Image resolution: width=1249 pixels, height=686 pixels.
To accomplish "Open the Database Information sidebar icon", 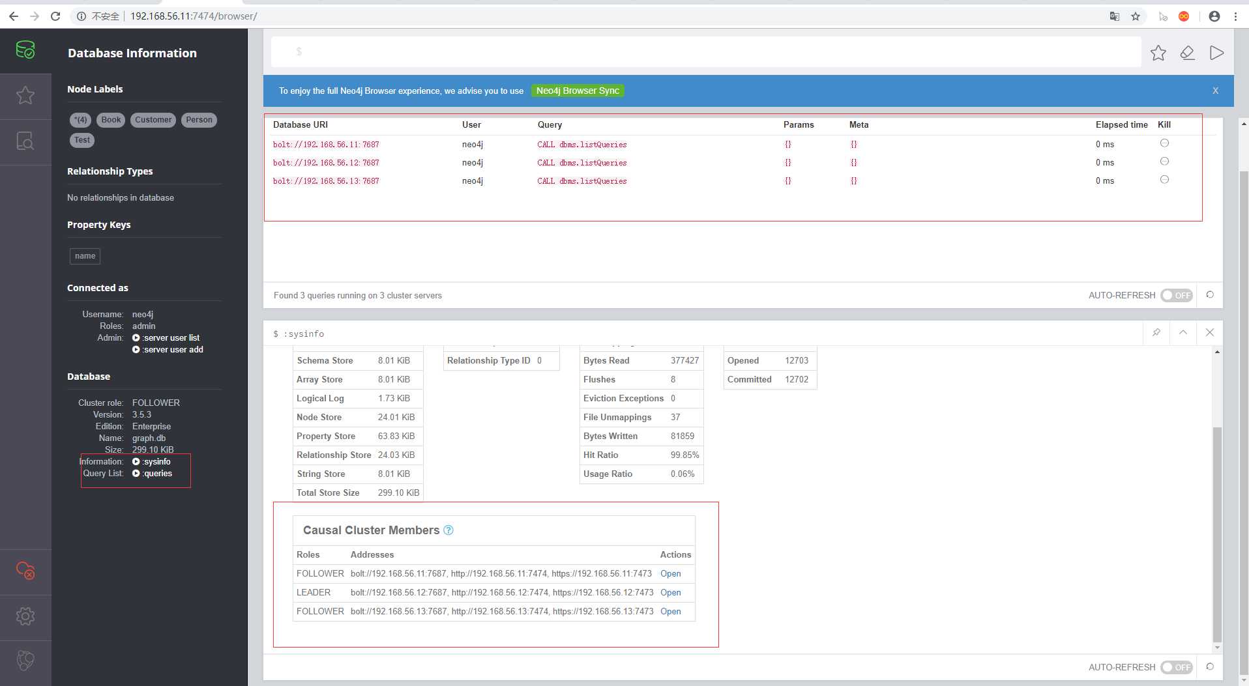I will (x=25, y=50).
